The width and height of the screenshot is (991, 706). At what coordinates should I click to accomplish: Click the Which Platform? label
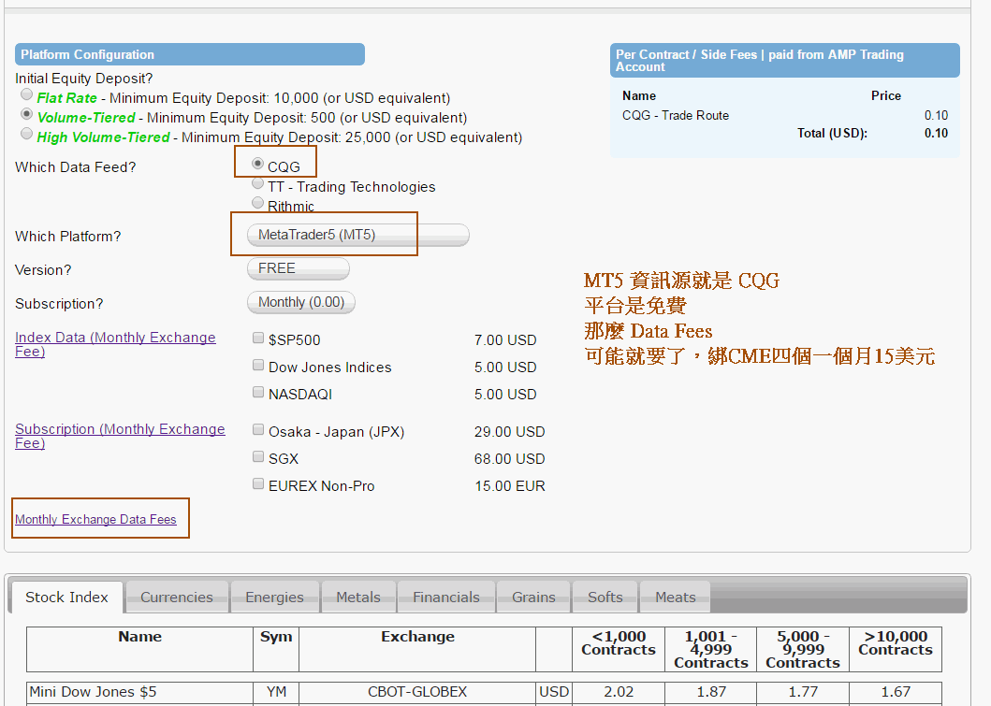67,237
